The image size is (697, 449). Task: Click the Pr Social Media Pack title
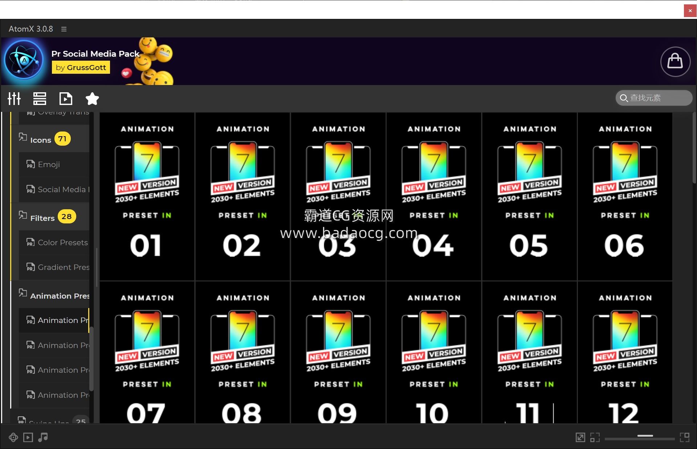click(95, 54)
